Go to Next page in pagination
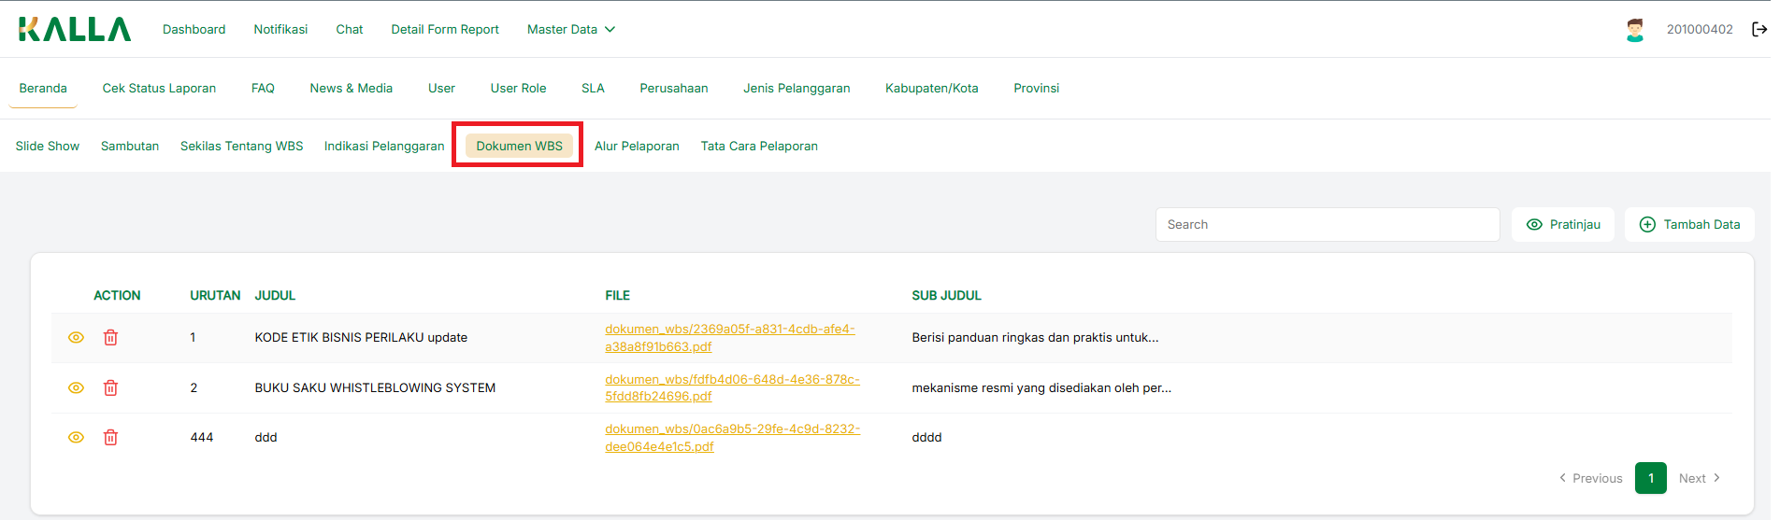The image size is (1780, 520). pos(1699,478)
